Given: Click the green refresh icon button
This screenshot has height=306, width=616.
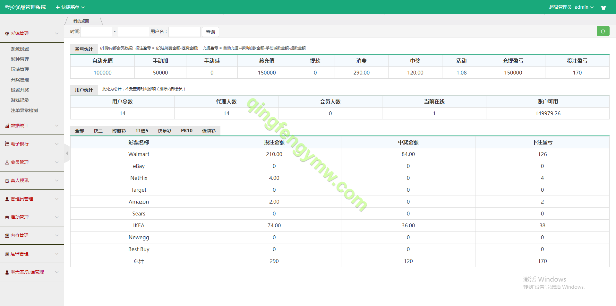Looking at the screenshot, I should click(603, 31).
